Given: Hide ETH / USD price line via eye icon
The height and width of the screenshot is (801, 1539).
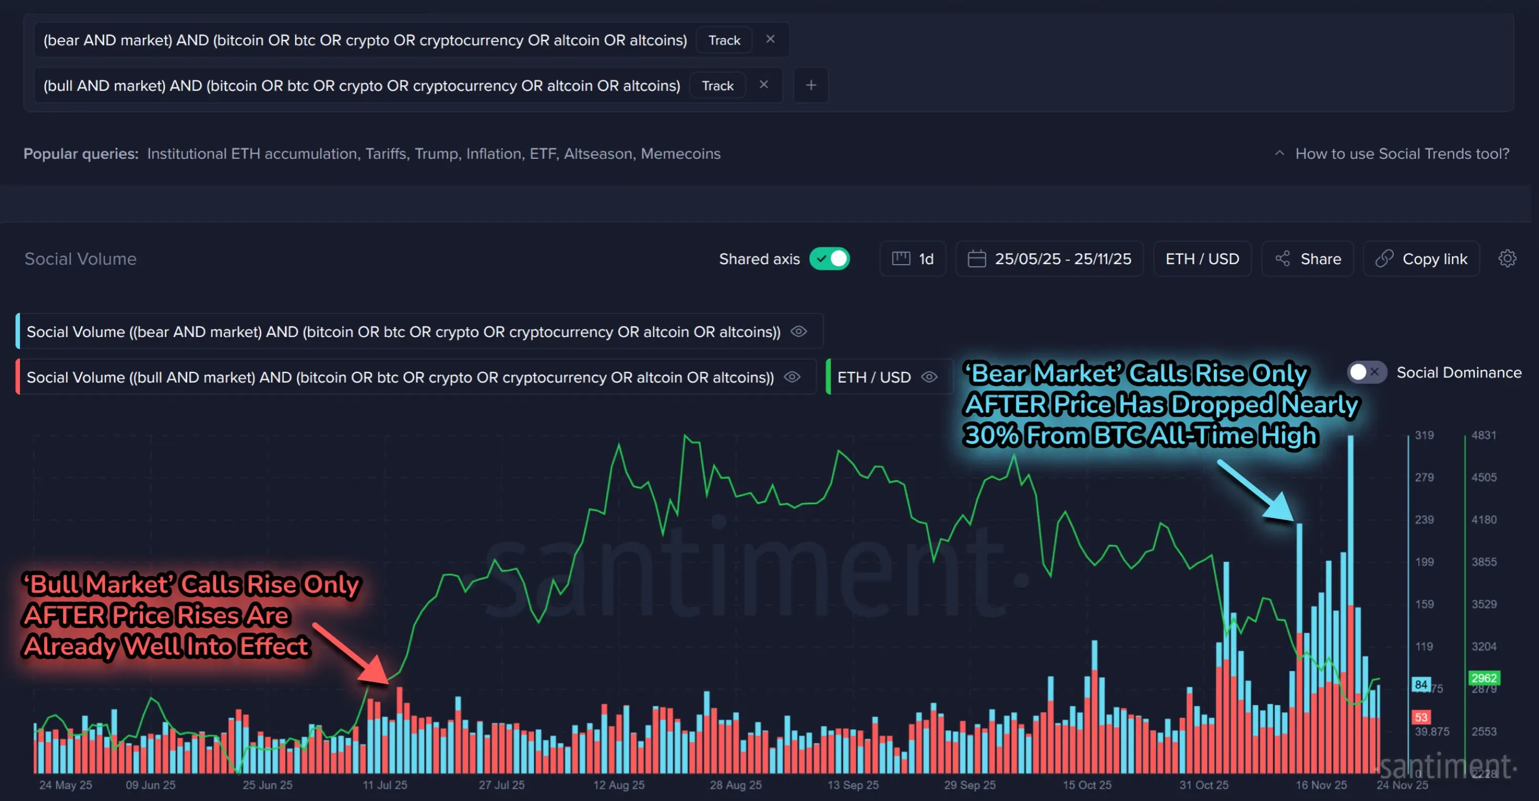Looking at the screenshot, I should click(x=929, y=377).
